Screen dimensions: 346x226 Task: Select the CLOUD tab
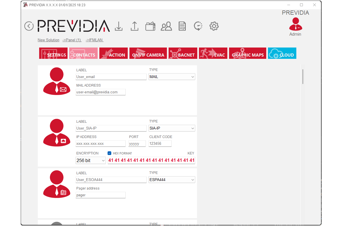click(x=282, y=53)
